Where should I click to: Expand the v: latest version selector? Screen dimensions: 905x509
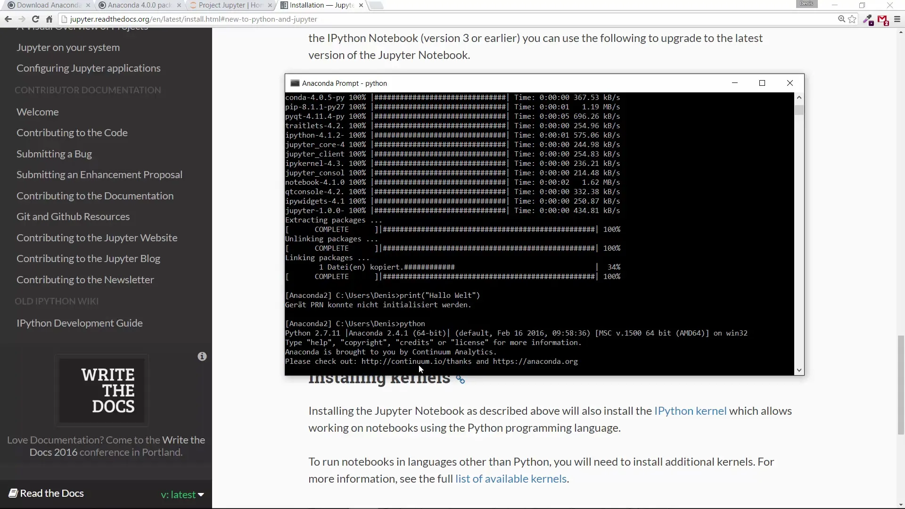coord(182,495)
